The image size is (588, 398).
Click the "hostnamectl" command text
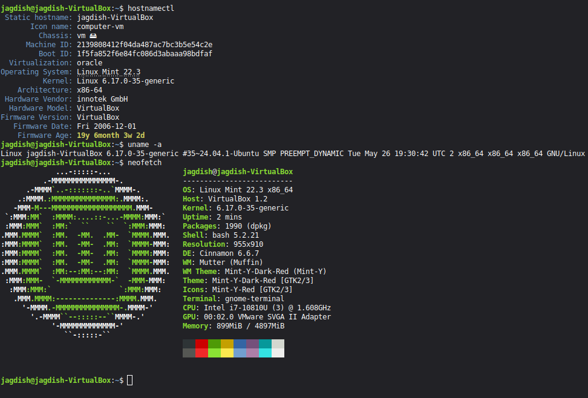(151, 8)
